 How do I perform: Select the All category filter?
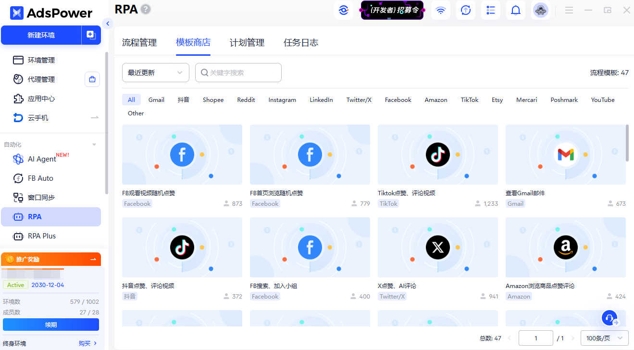tap(131, 100)
